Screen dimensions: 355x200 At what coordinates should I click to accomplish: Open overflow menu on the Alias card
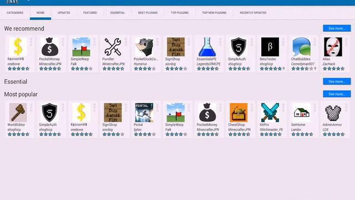[346, 42]
